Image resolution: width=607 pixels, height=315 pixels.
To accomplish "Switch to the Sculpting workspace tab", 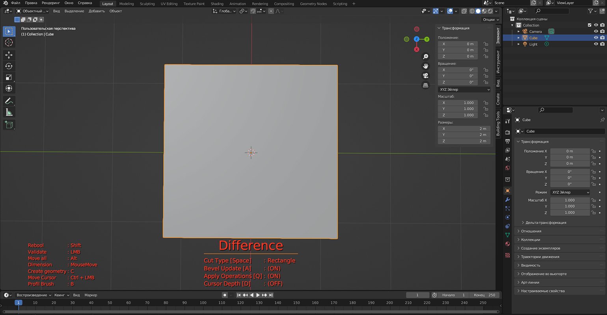I will (147, 4).
